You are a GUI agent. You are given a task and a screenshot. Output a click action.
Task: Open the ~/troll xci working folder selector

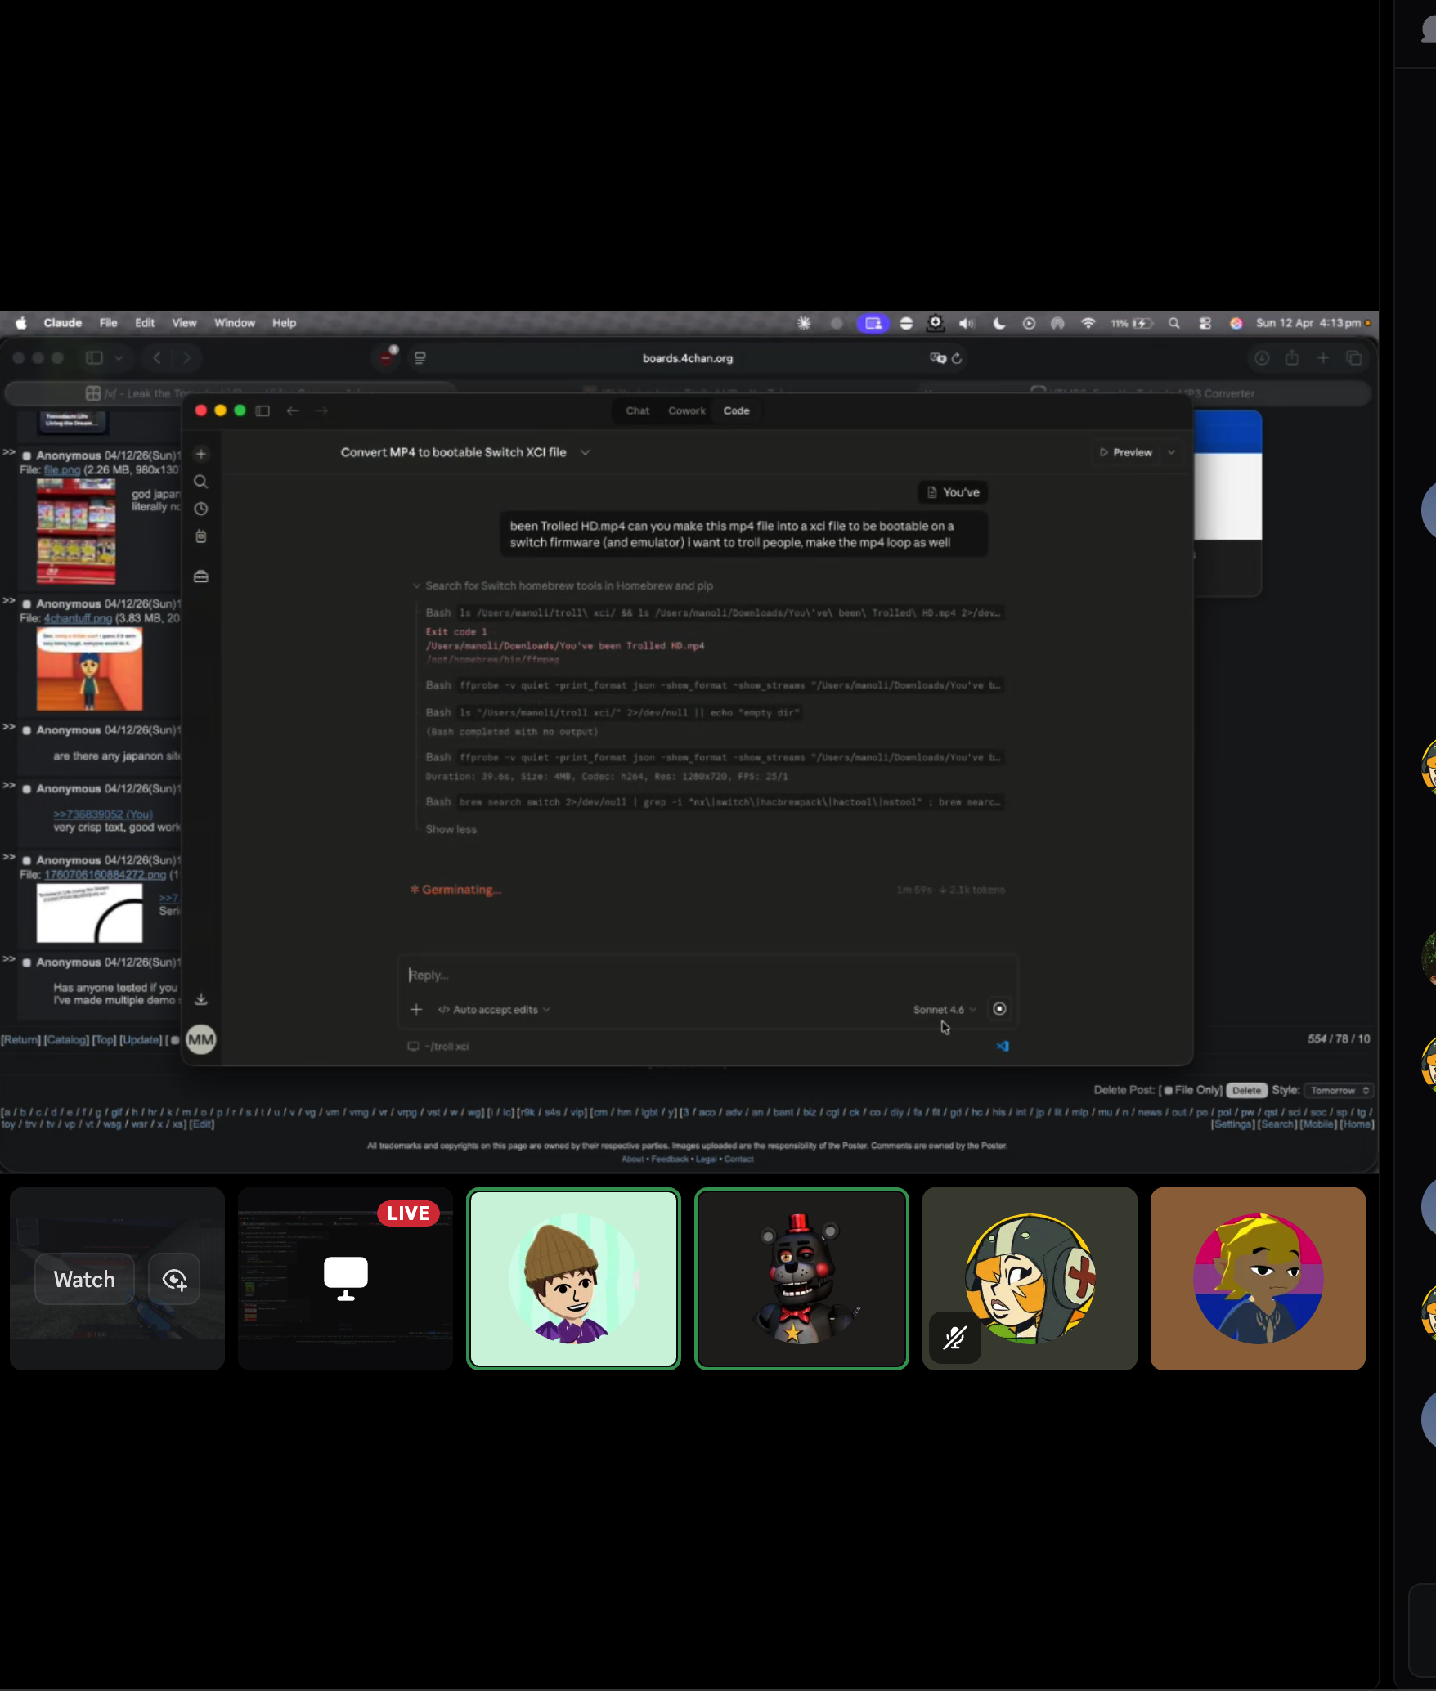439,1046
